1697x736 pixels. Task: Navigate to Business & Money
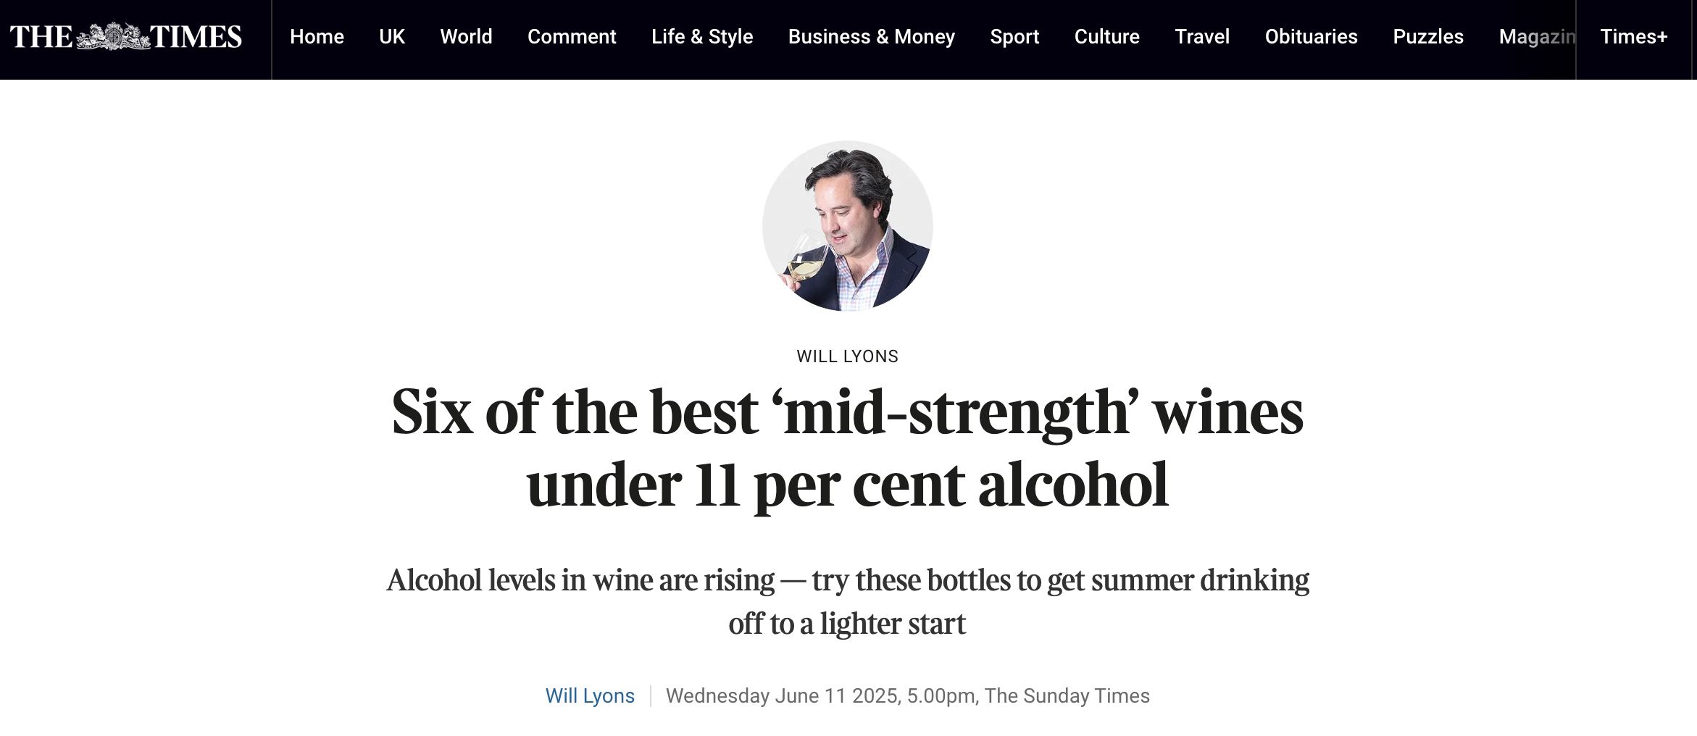pos(872,37)
